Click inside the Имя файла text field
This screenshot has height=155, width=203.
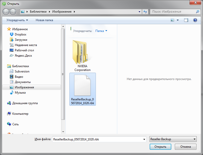tap(97, 139)
